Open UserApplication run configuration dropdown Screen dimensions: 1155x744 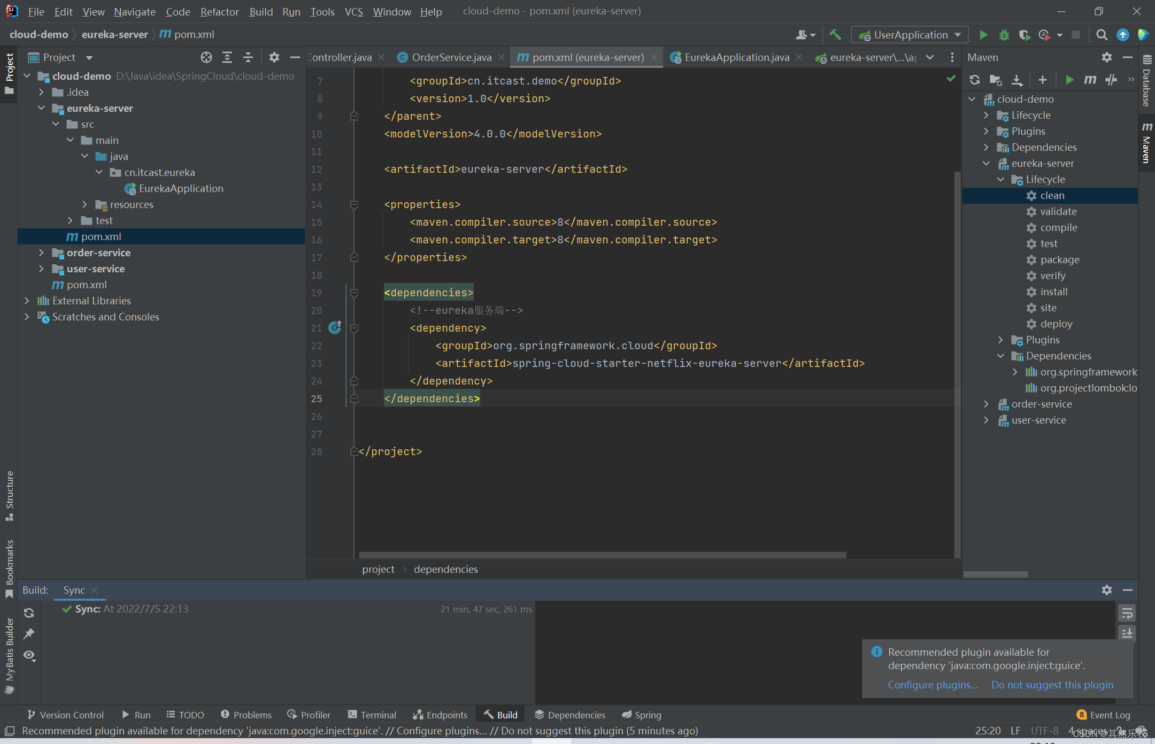(910, 35)
